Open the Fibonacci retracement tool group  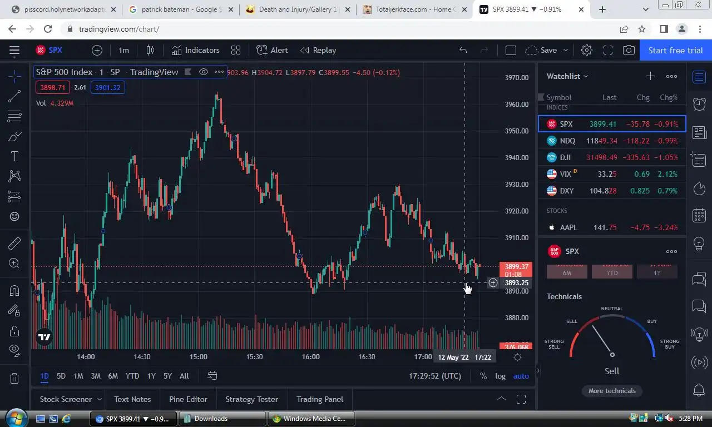[14, 116]
